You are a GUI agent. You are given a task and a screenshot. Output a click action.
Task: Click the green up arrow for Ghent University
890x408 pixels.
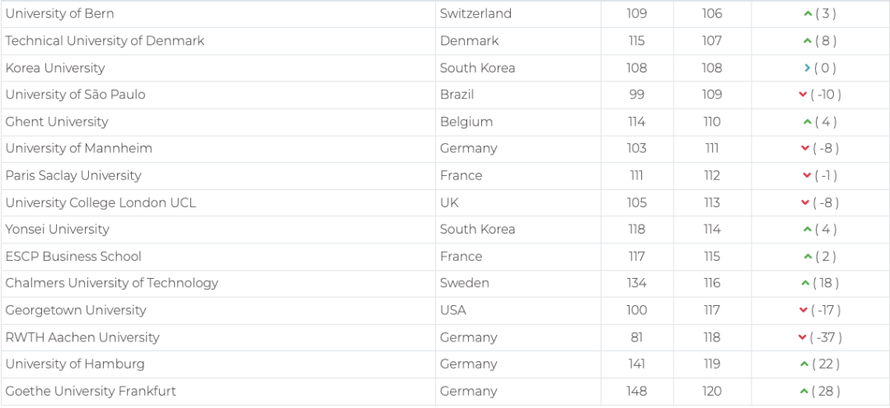tap(808, 122)
